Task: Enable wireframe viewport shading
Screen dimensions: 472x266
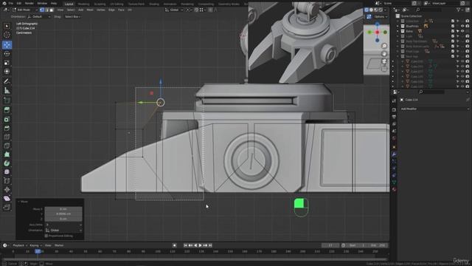Action: 367,10
